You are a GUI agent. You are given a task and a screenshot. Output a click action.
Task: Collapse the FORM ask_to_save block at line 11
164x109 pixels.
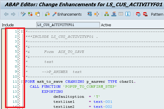tap(22, 82)
